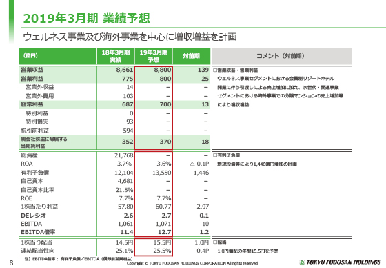The image size is (386, 268).
Task: Click the 1株当り配当 15.5円 cell
Action: tap(162, 243)
